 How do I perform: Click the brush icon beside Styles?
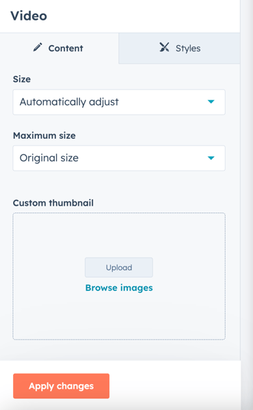[x=164, y=47]
